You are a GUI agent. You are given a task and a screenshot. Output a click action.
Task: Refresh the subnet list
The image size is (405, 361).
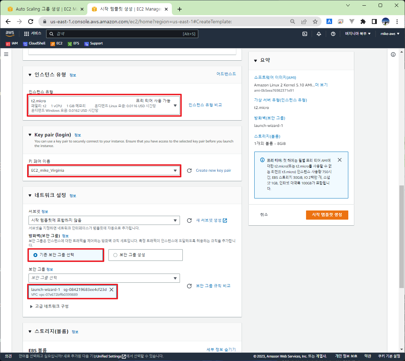coord(189,220)
